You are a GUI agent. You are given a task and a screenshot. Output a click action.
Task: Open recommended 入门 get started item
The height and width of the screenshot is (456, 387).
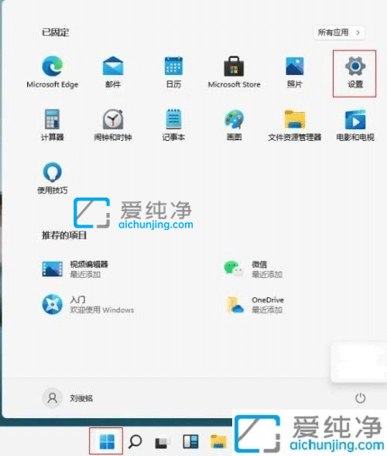(87, 304)
